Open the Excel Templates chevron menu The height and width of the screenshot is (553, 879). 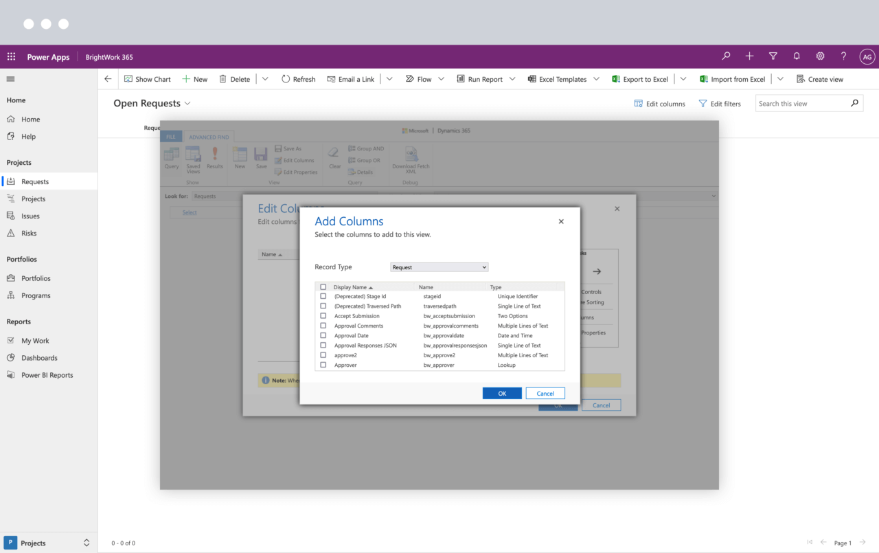(596, 78)
